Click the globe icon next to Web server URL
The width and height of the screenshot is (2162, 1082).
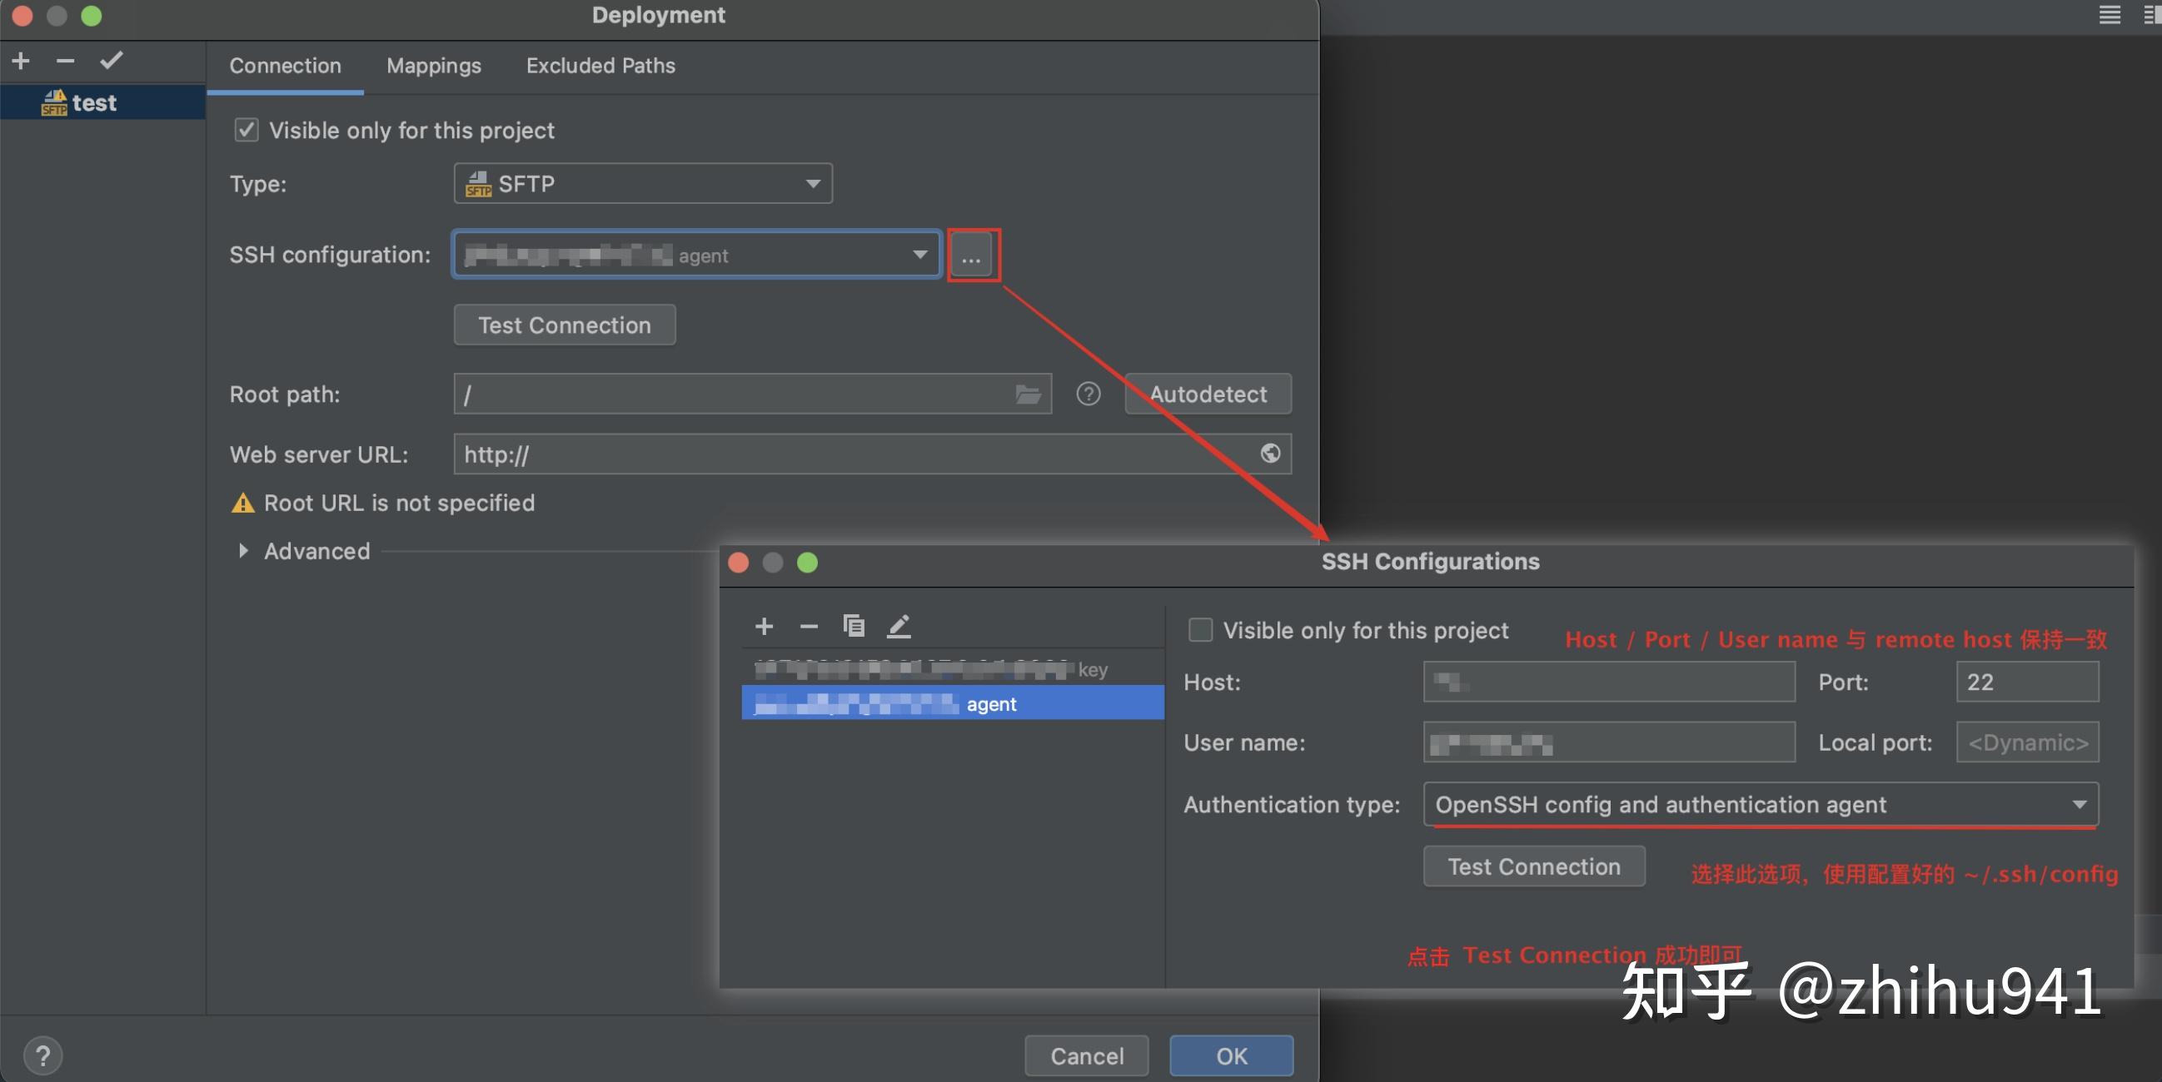[x=1269, y=454]
